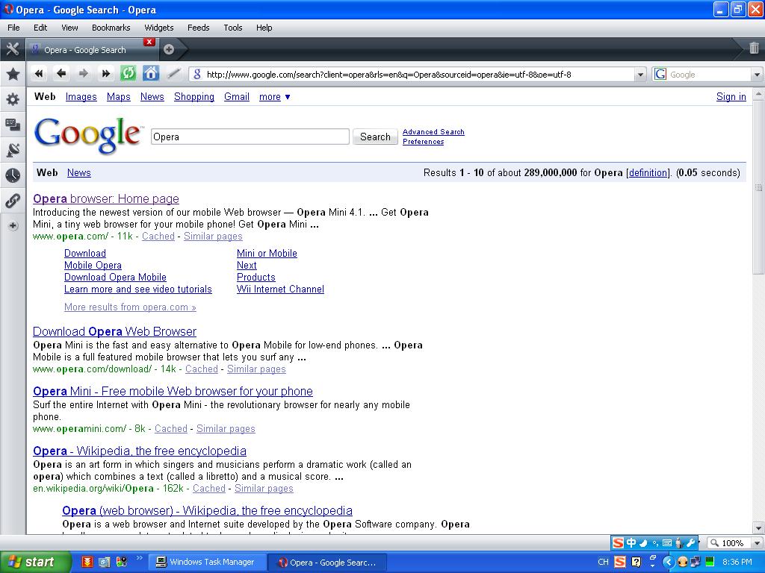Open the Chat panel icon in sidebar
The height and width of the screenshot is (573, 765).
tap(13, 125)
